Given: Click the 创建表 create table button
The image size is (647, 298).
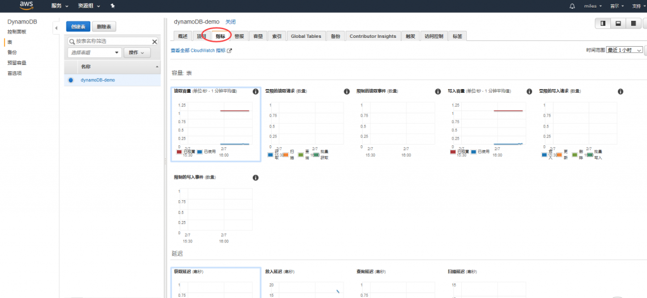Looking at the screenshot, I should [78, 27].
